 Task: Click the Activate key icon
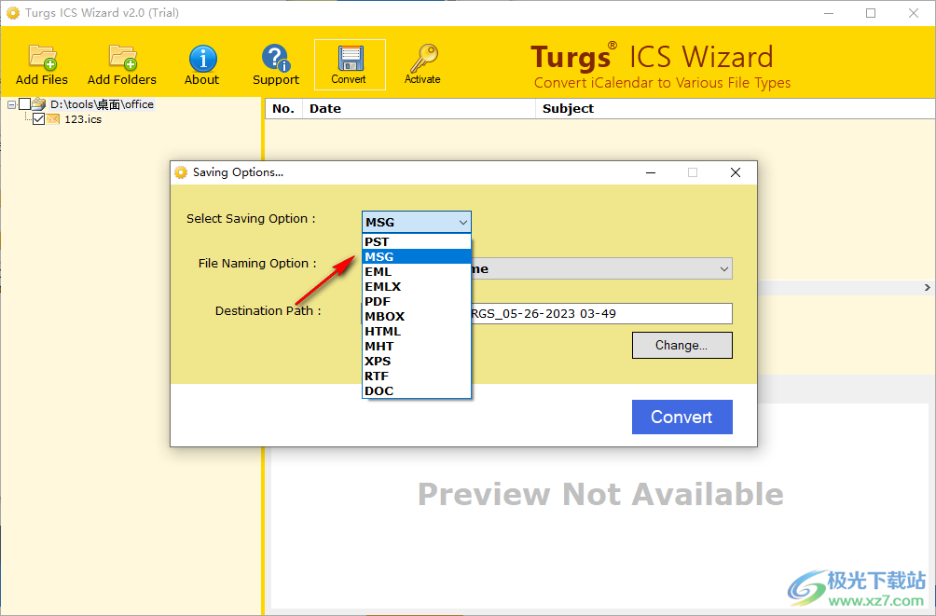coord(423,59)
